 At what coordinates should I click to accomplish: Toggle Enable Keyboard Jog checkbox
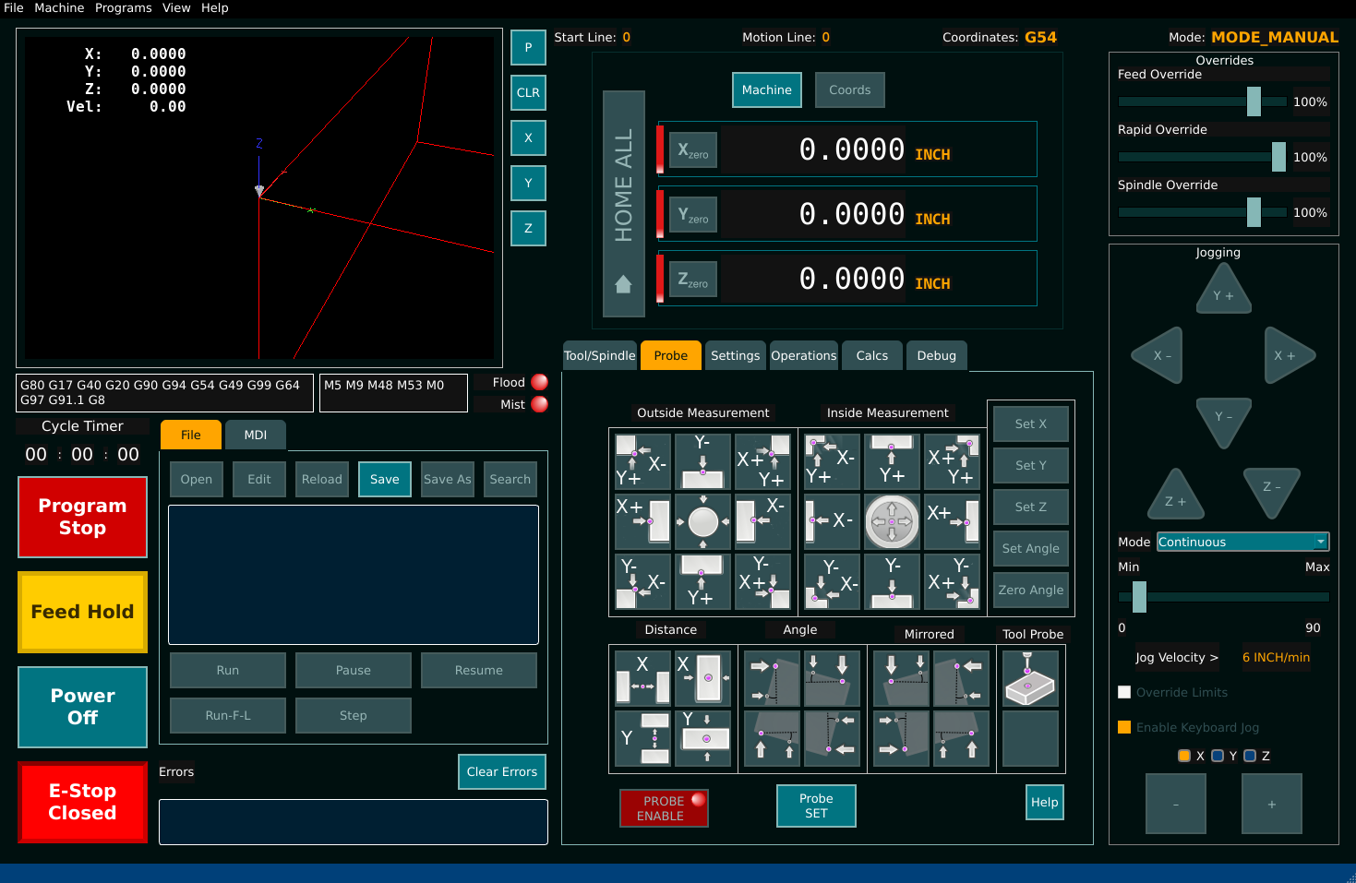[x=1124, y=727]
